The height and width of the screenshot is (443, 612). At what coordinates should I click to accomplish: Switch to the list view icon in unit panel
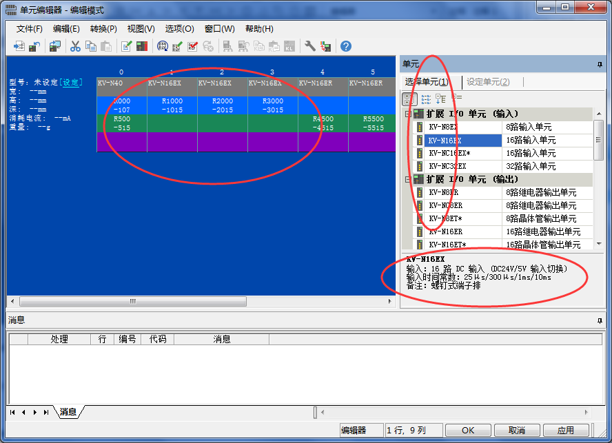point(426,99)
